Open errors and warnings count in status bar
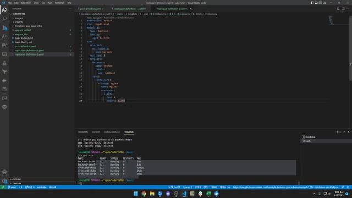This screenshot has width=352, height=198. [30, 187]
